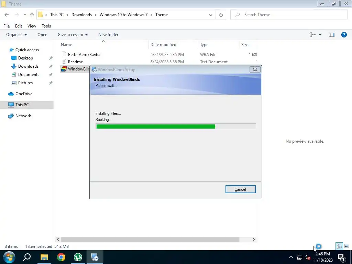Click WindowBlinds Setup taskbar icon
Image resolution: width=352 pixels, height=264 pixels.
pos(95,257)
